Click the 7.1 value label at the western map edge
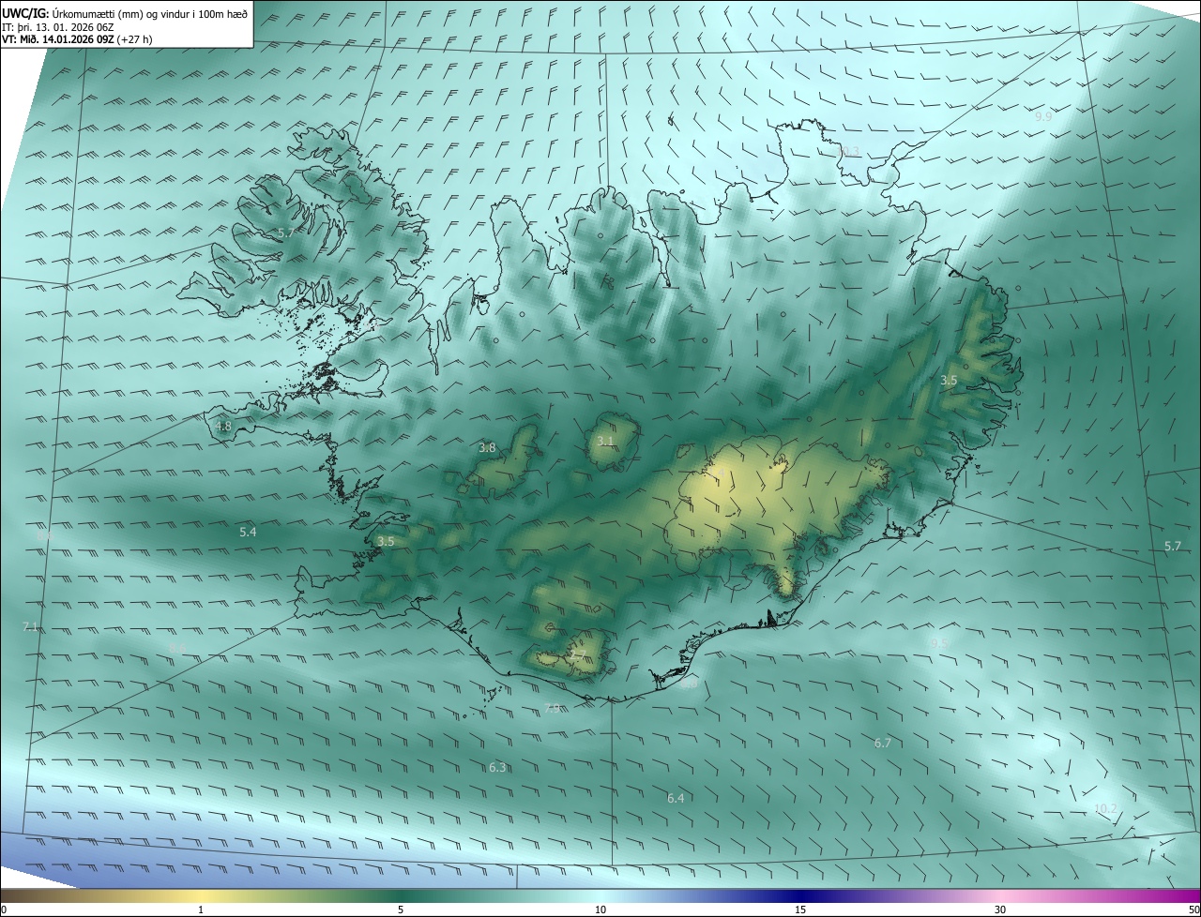The image size is (1201, 917). (30, 626)
